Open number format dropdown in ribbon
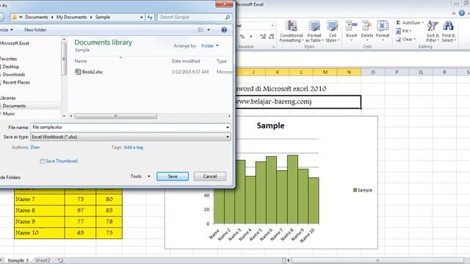This screenshot has height=264, width=470. [272, 26]
